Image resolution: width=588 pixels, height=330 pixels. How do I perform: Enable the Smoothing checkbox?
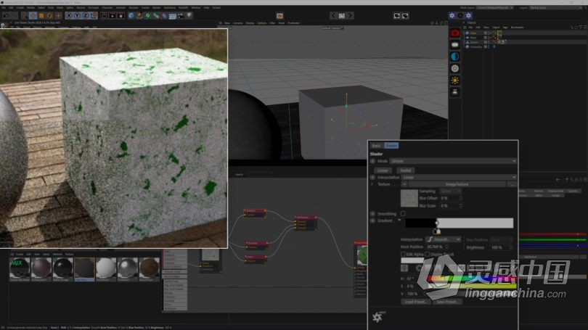(403, 213)
